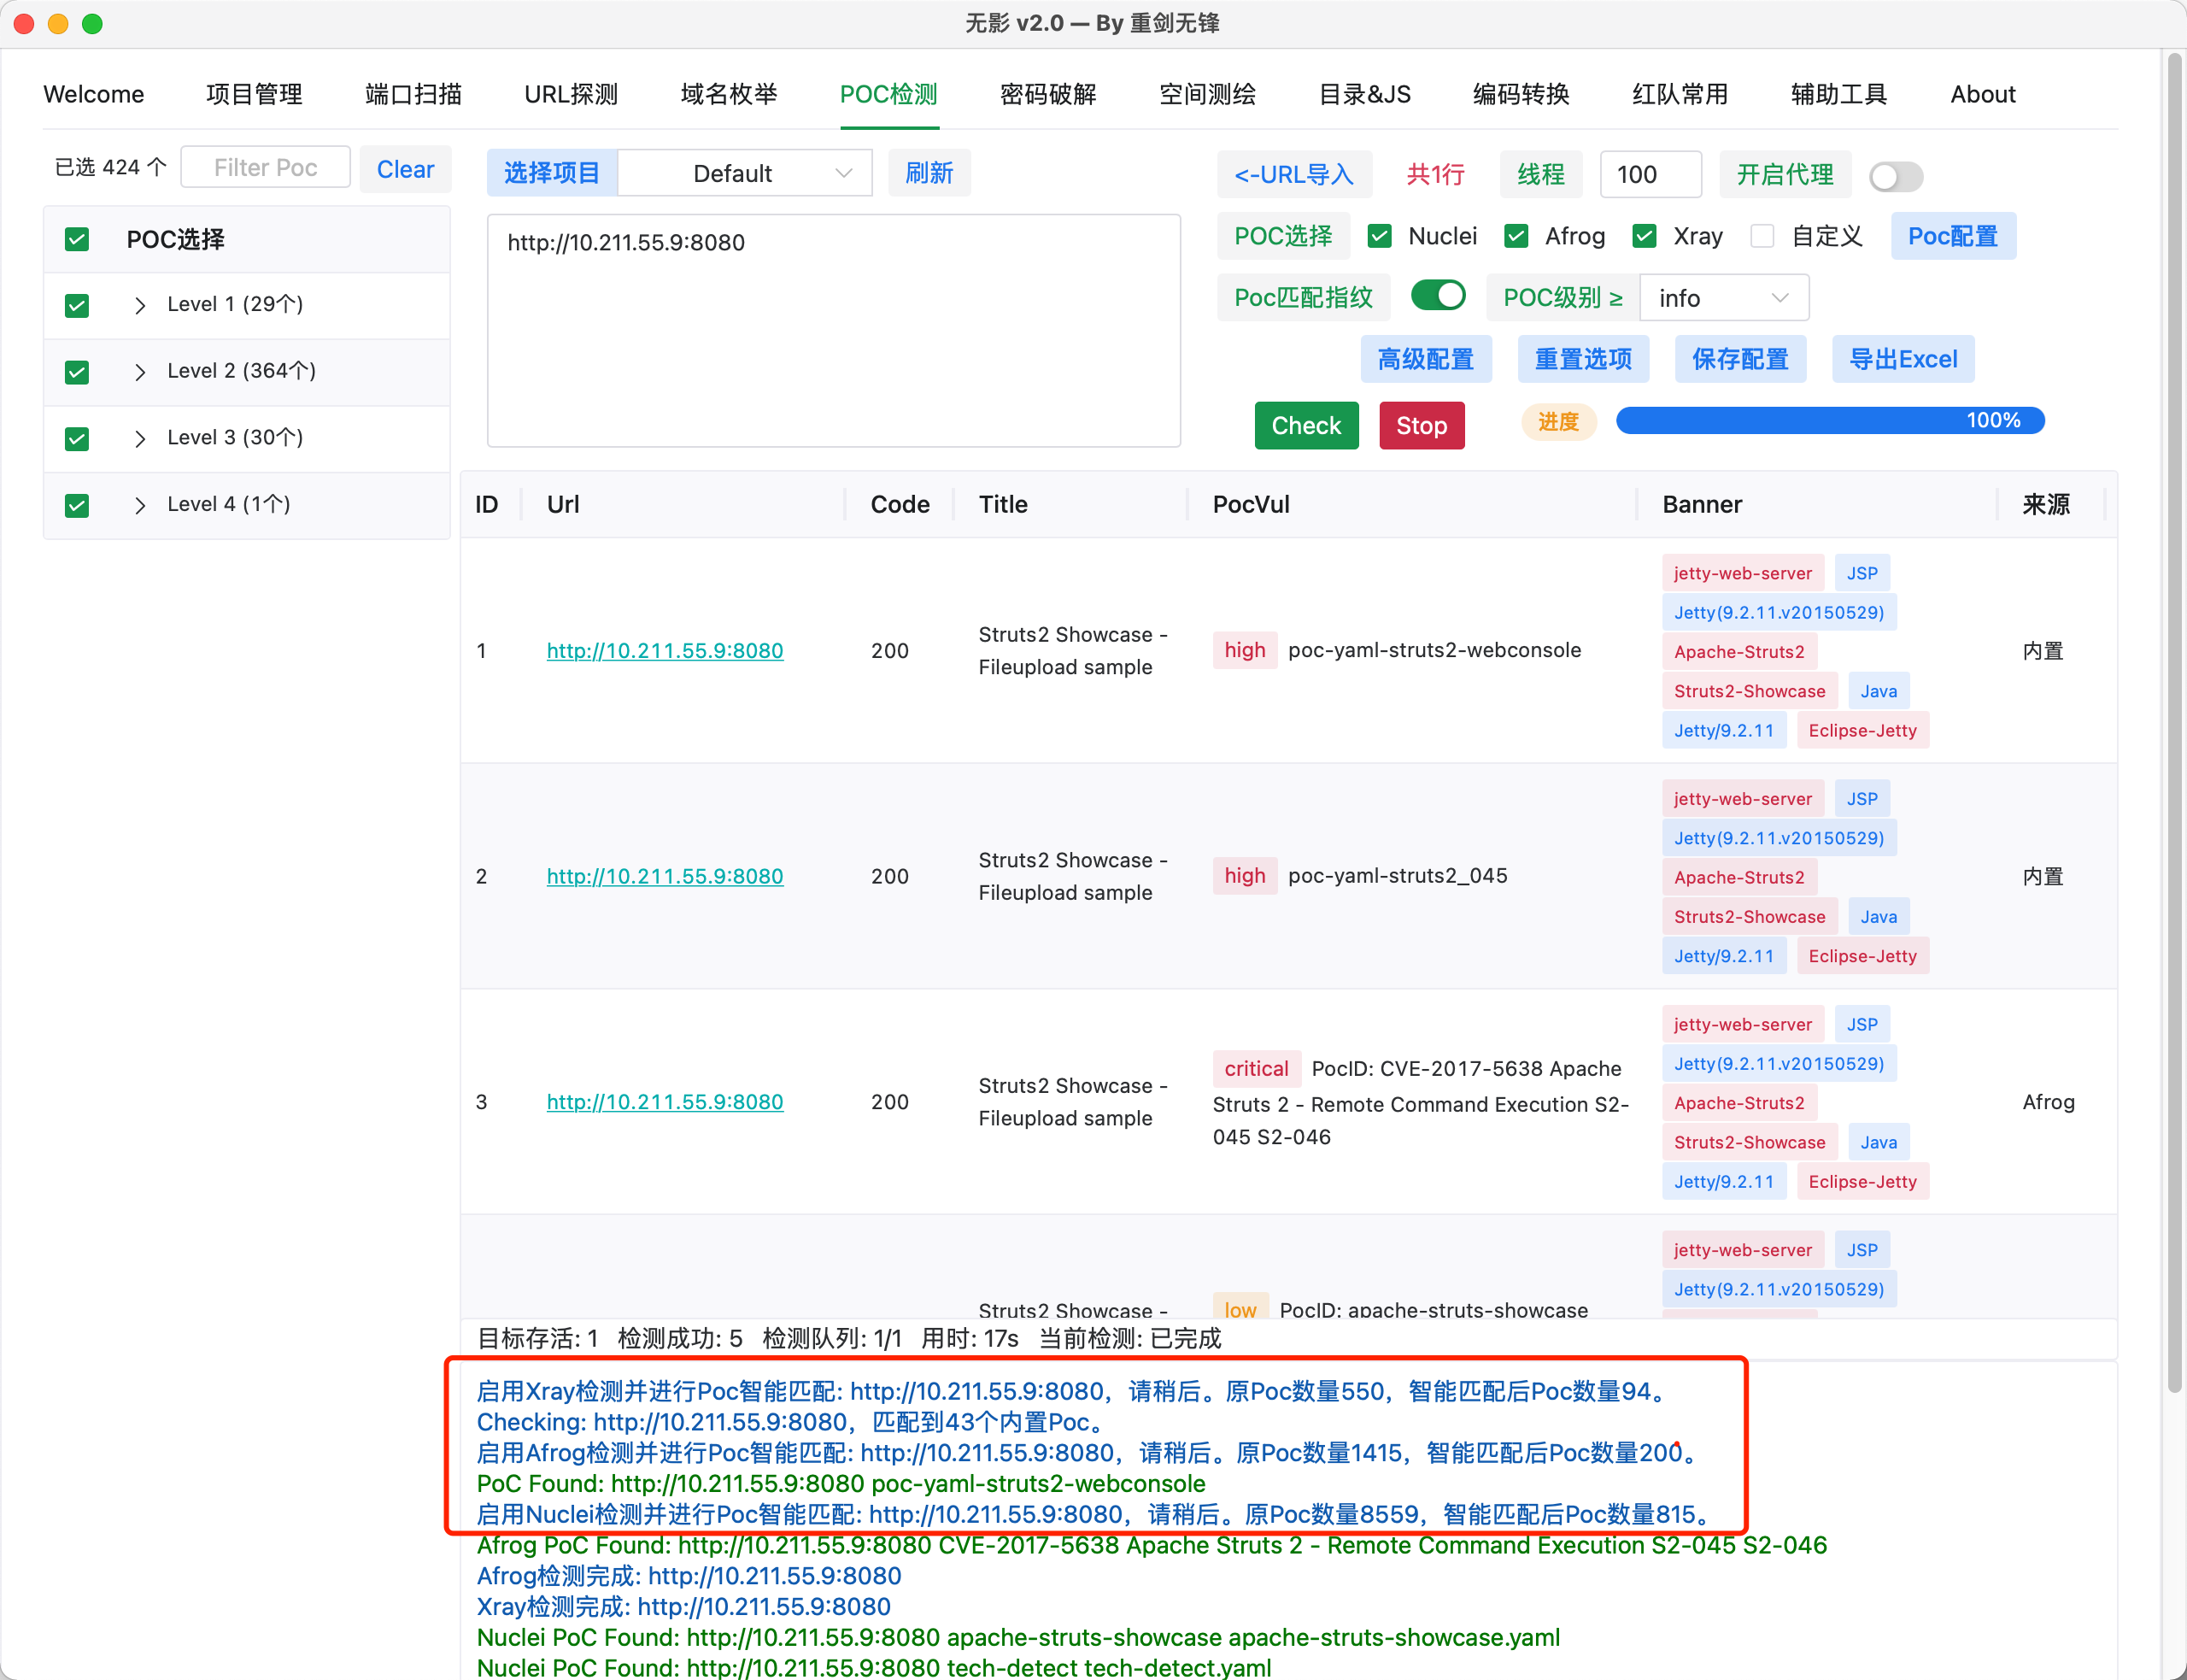Click the 100% progress bar
2187x1680 pixels.
pos(1829,420)
